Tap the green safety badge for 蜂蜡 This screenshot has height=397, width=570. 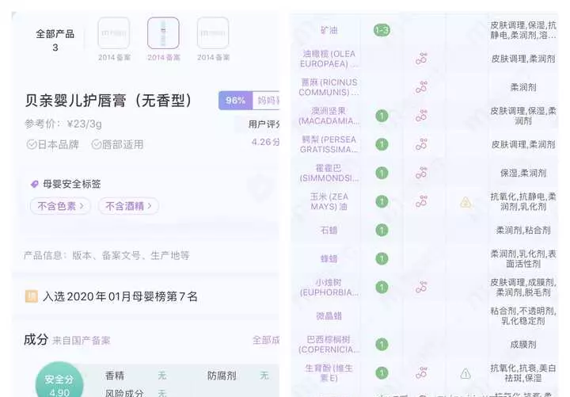point(382,258)
